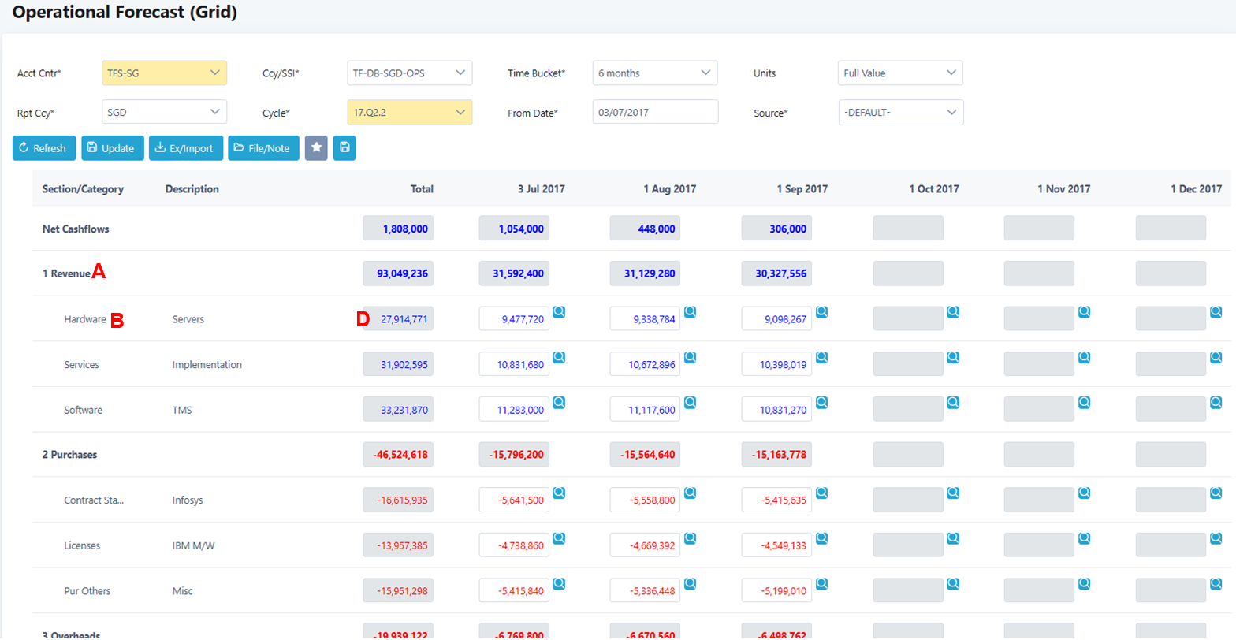Open magnifier for Software 1 Sep 2017
1236x640 pixels.
[x=821, y=403]
